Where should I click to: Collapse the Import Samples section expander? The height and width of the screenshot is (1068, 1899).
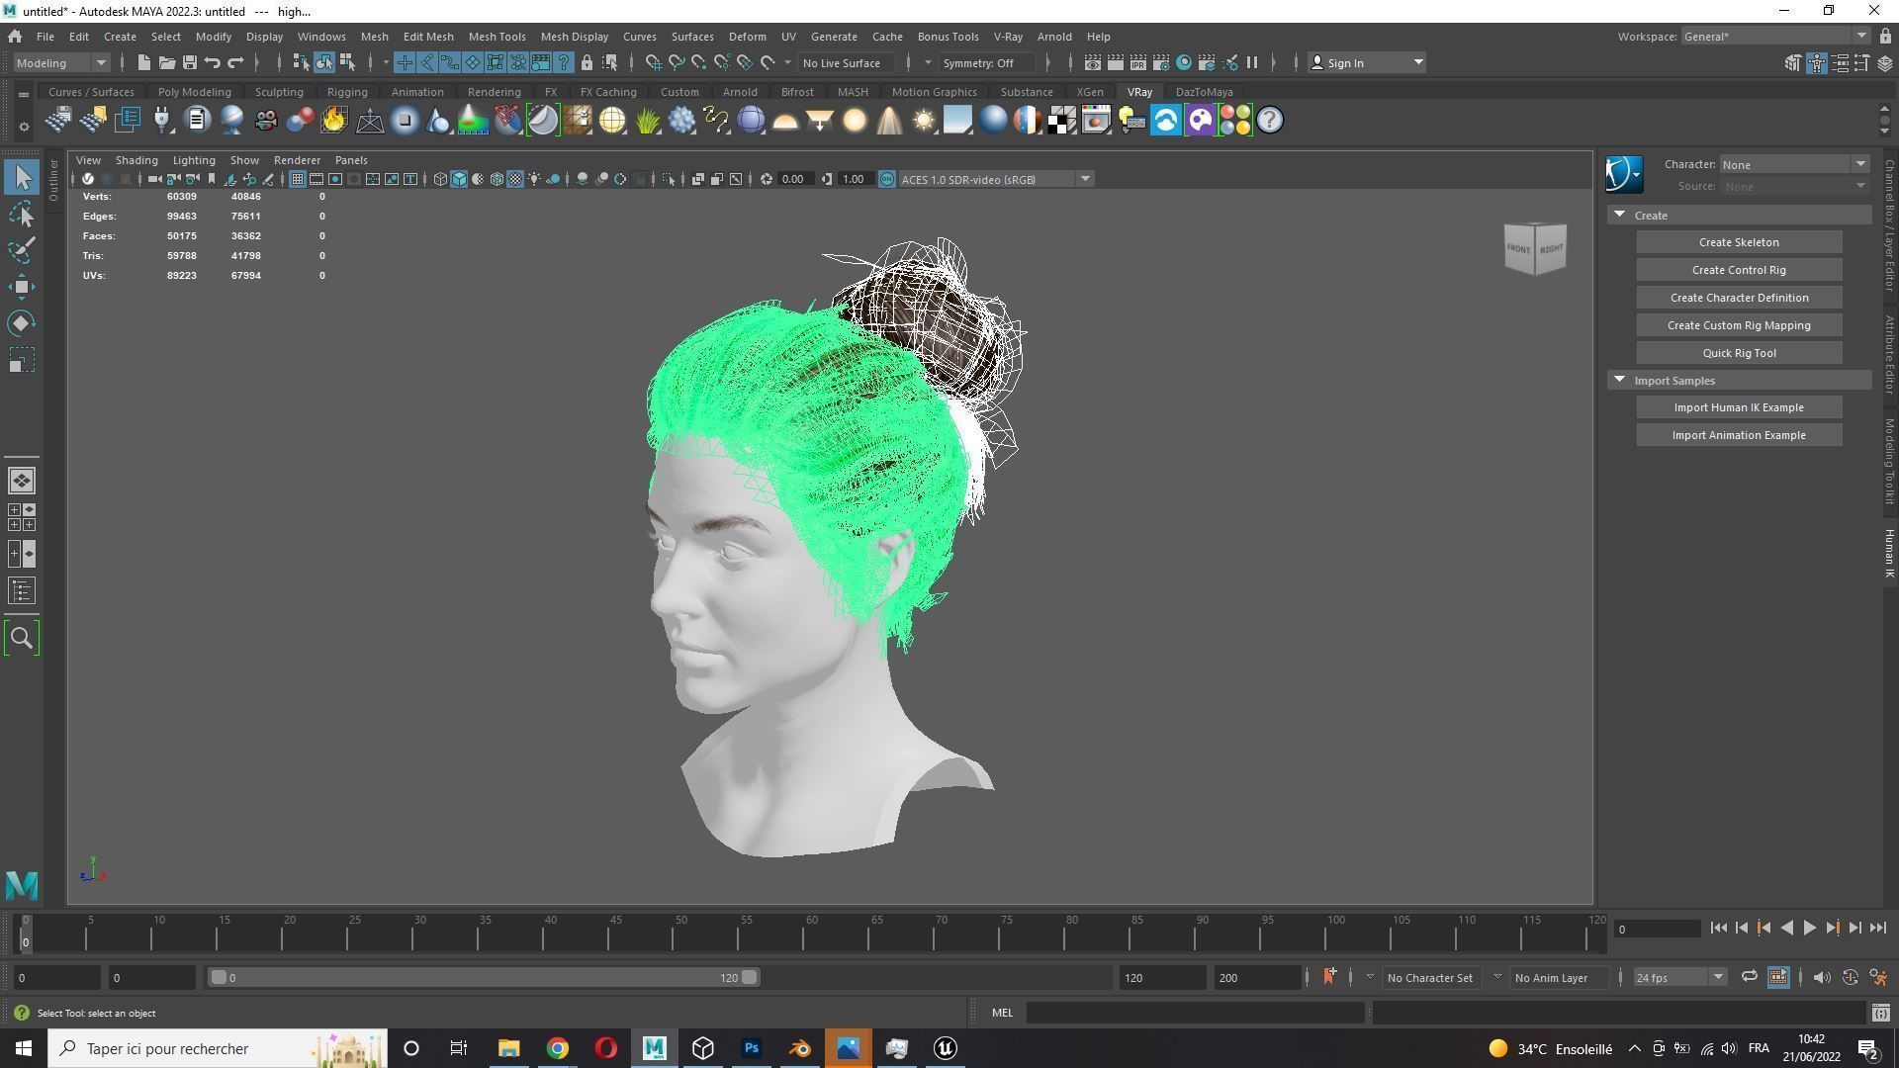1619,380
